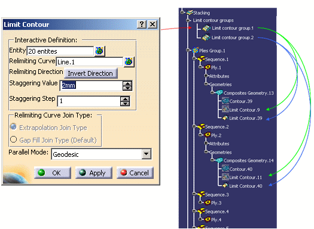Click the Plies Group.1 icon
This screenshot has height=229, width=314.
point(196,50)
